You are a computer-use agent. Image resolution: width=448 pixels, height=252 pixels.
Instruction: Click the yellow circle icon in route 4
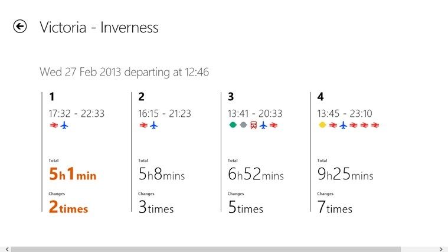pyautogui.click(x=322, y=125)
